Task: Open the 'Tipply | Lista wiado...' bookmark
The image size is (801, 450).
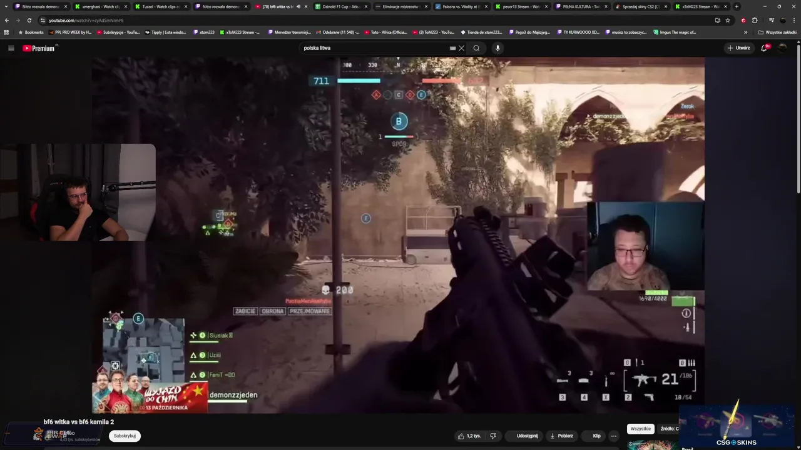Action: pos(165,32)
